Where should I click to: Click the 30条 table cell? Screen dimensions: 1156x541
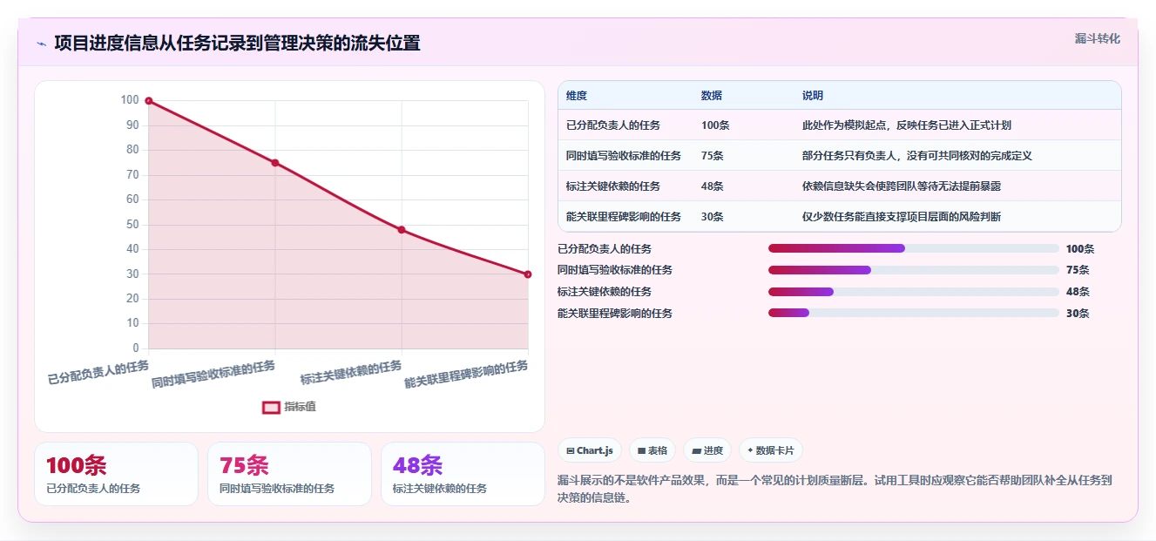713,217
